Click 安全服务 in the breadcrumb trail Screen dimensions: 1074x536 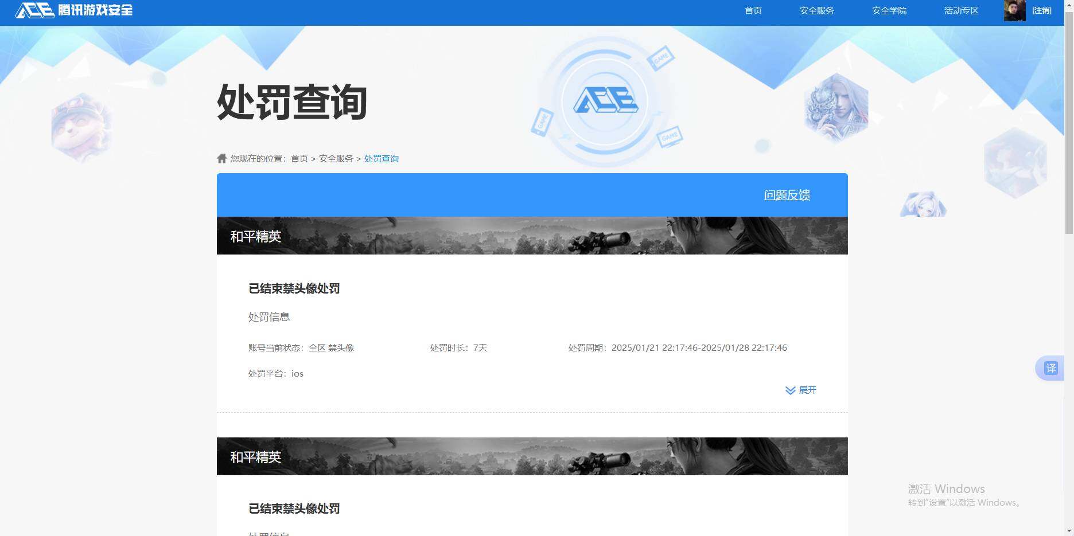pyautogui.click(x=336, y=158)
